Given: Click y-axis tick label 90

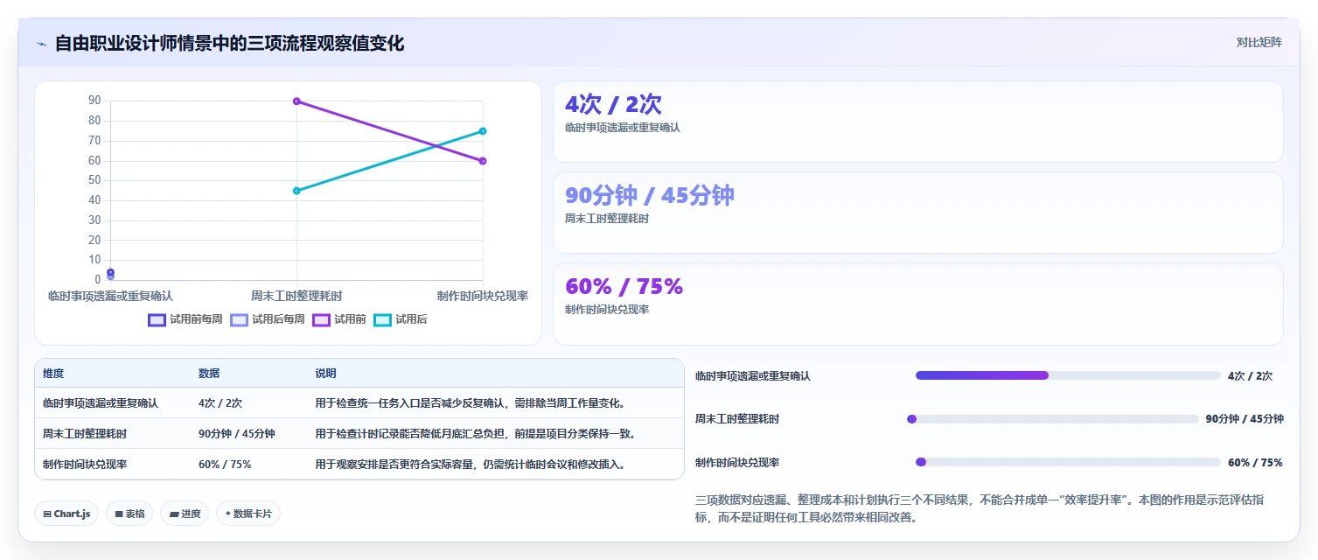Looking at the screenshot, I should tap(94, 101).
